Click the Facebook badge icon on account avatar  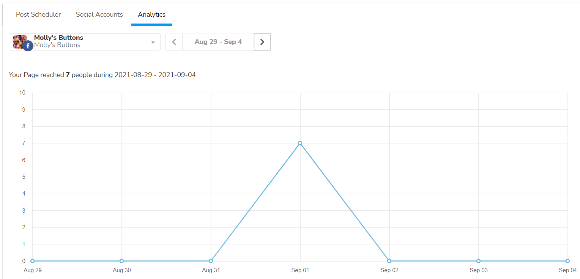28,46
